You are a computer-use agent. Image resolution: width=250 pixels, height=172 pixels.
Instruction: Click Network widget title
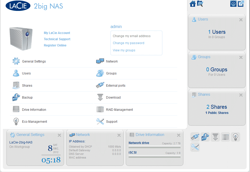tap(83, 135)
